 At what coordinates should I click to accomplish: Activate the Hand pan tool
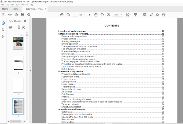pos(96,15)
